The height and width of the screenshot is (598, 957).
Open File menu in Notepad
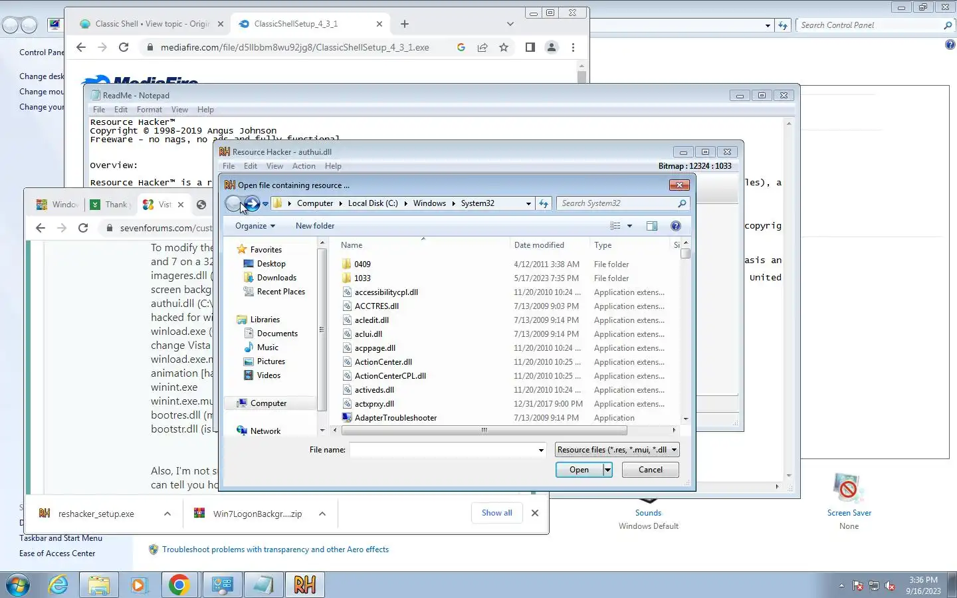(99, 110)
